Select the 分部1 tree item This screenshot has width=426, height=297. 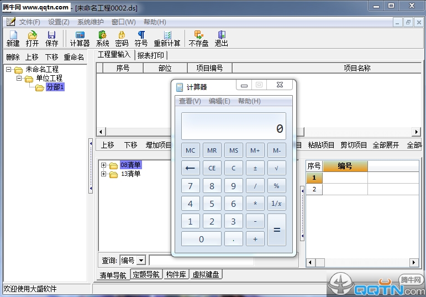pos(55,87)
